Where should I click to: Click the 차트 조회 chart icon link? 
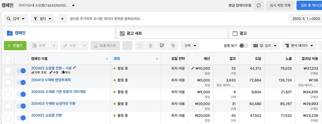click(x=39, y=72)
